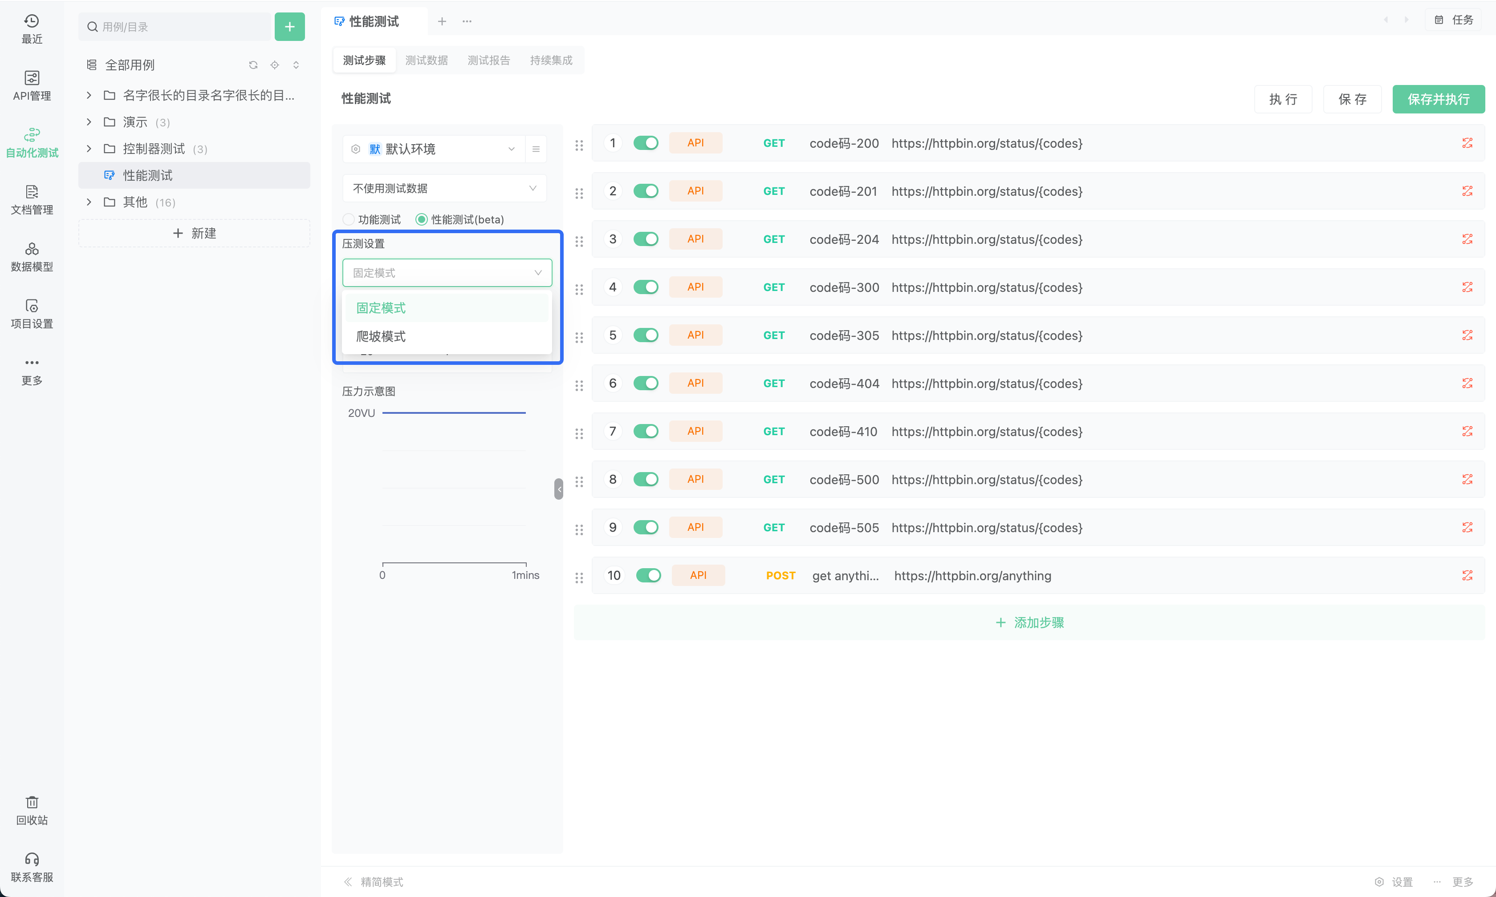The width and height of the screenshot is (1496, 897).
Task: Go to 自动化测试 sidebar section
Action: click(32, 143)
